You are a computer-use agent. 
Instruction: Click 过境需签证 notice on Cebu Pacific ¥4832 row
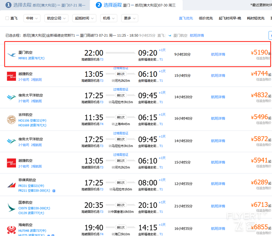pyautogui.click(x=121, y=89)
